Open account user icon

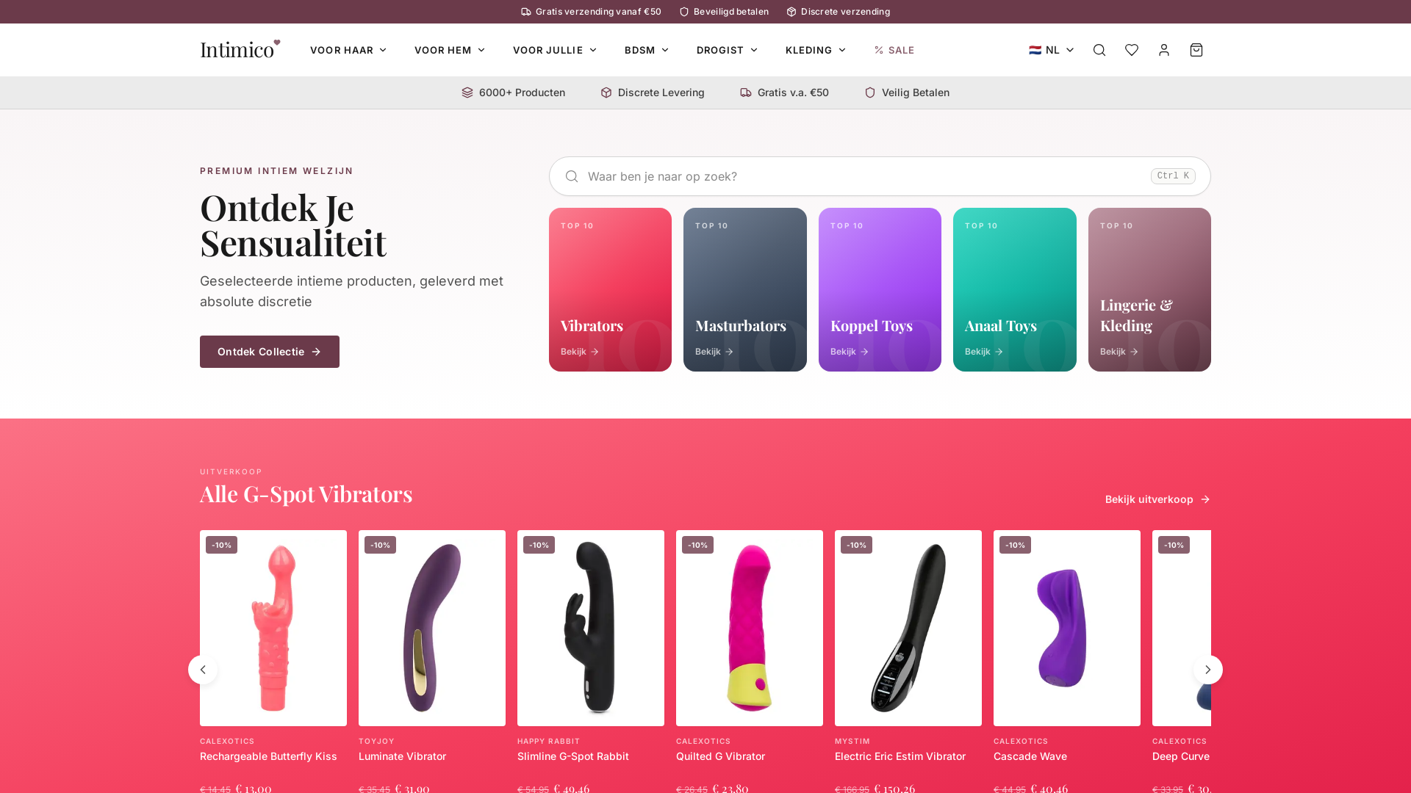[x=1164, y=50]
